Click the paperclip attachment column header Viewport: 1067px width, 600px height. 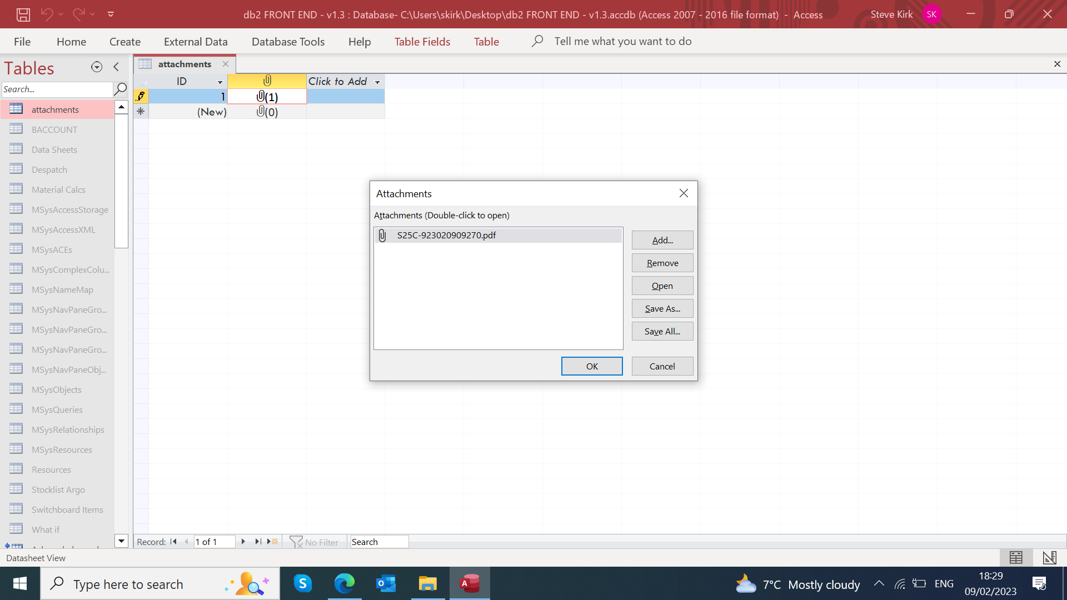tap(267, 81)
